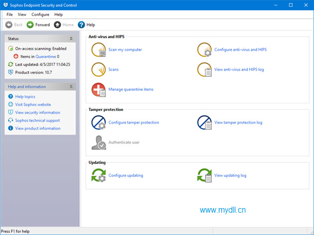Click the Configure anti-virus and HIPS gear icon
This screenshot has width=314, height=235.
pyautogui.click(x=204, y=50)
